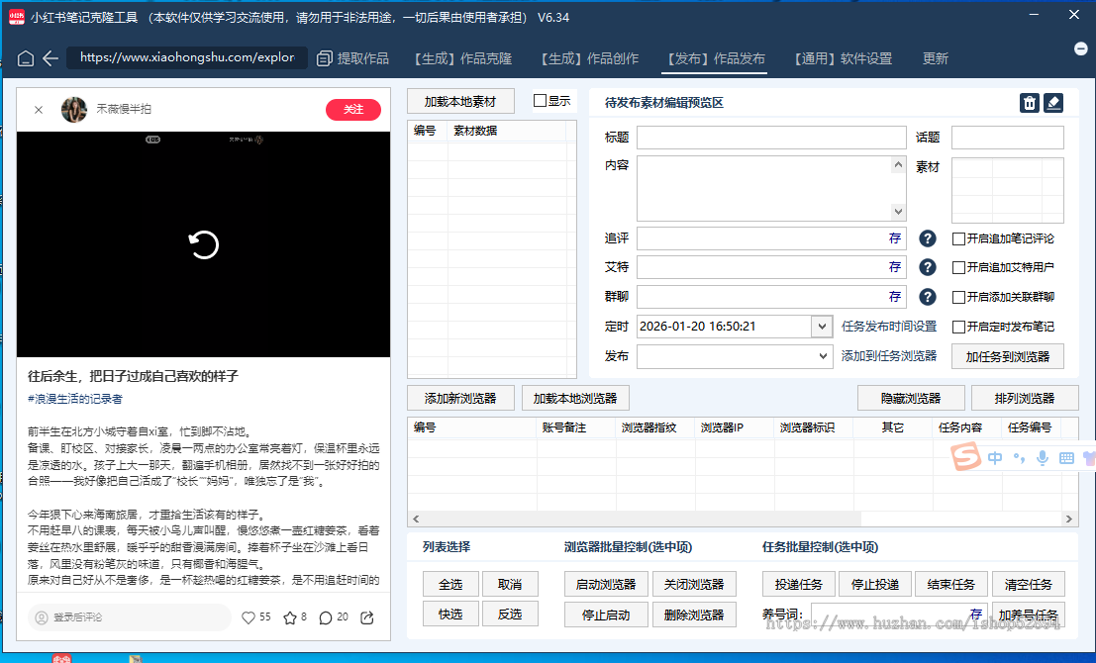Switch to 【生成】作品创作 tab

tap(589, 58)
